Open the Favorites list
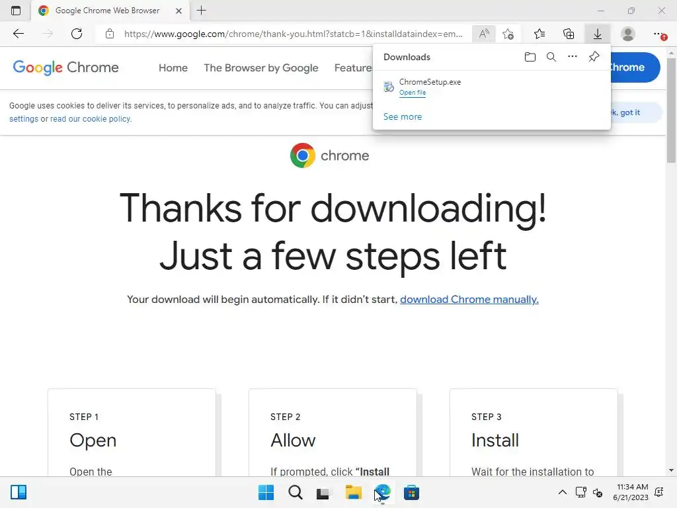 (x=539, y=34)
